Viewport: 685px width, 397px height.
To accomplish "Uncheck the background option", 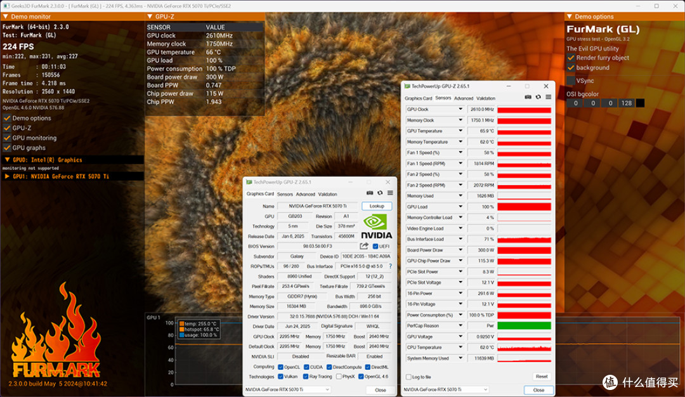I will (x=571, y=68).
